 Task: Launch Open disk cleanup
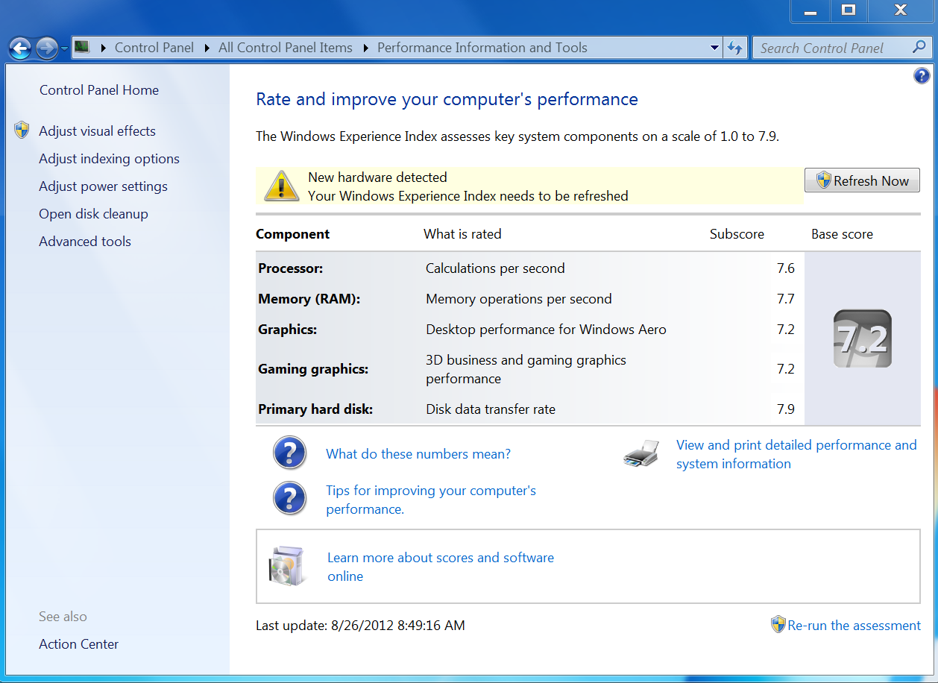(x=93, y=214)
